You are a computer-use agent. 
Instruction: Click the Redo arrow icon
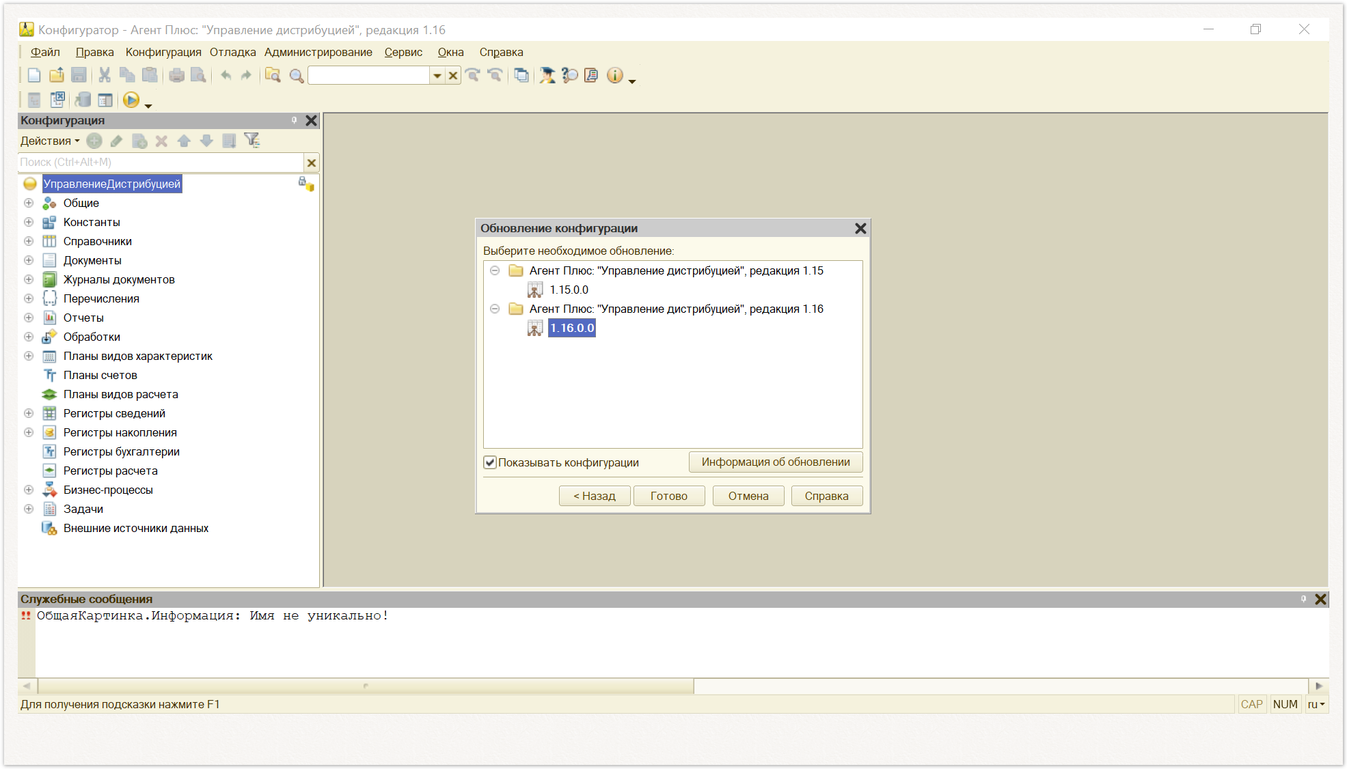[246, 76]
